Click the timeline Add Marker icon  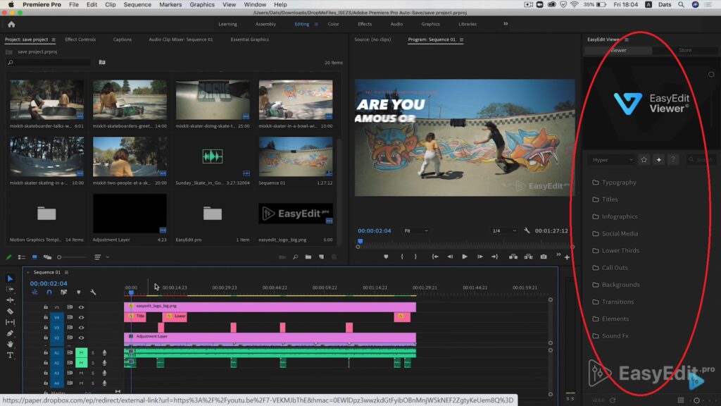point(79,293)
